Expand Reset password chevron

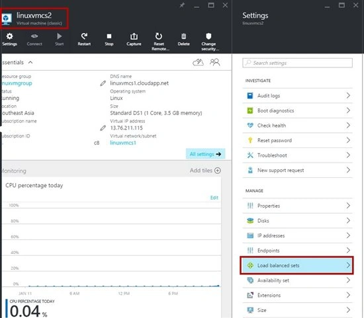[x=348, y=140]
